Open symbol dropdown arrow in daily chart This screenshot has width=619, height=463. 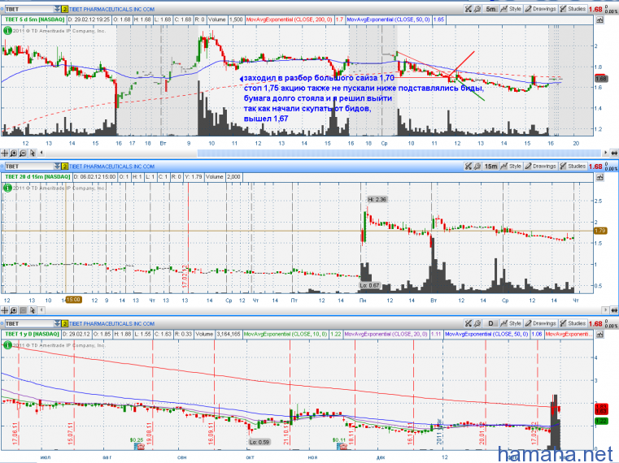(x=57, y=323)
